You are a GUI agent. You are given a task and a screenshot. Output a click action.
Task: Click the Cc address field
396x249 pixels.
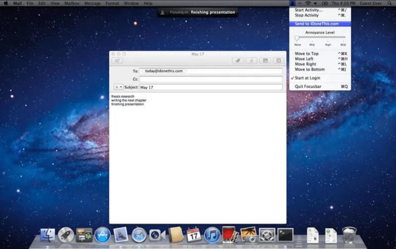click(211, 79)
